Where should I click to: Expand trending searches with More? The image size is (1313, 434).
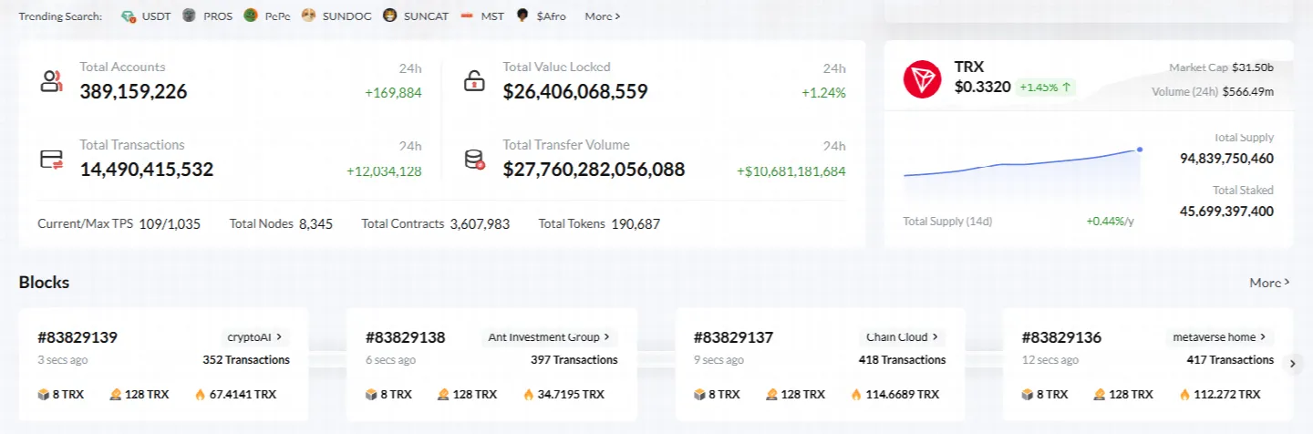pos(603,16)
